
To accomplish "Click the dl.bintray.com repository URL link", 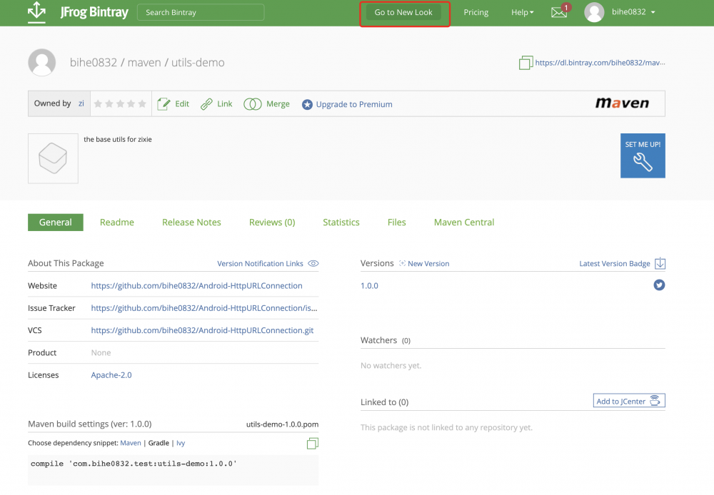I will (600, 62).
